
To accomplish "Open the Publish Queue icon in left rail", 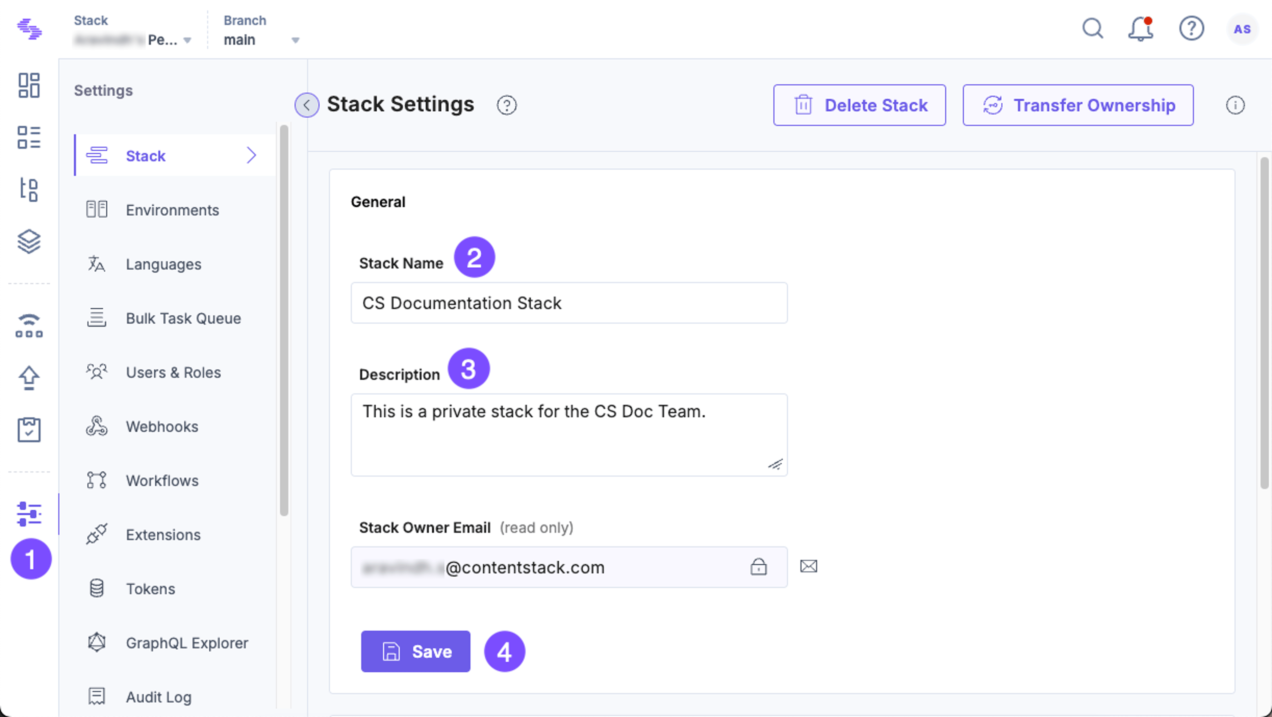I will point(28,326).
